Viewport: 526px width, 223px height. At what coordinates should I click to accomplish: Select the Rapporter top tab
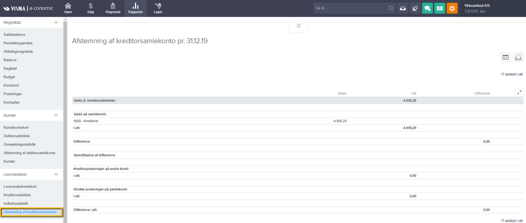pos(136,8)
